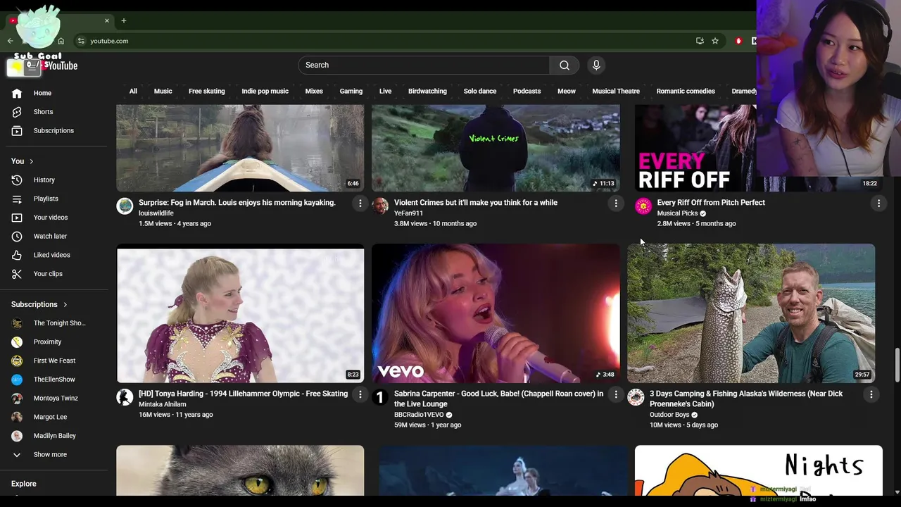Image resolution: width=901 pixels, height=507 pixels.
Task: Open louiswildlife channel avatar
Action: [125, 206]
